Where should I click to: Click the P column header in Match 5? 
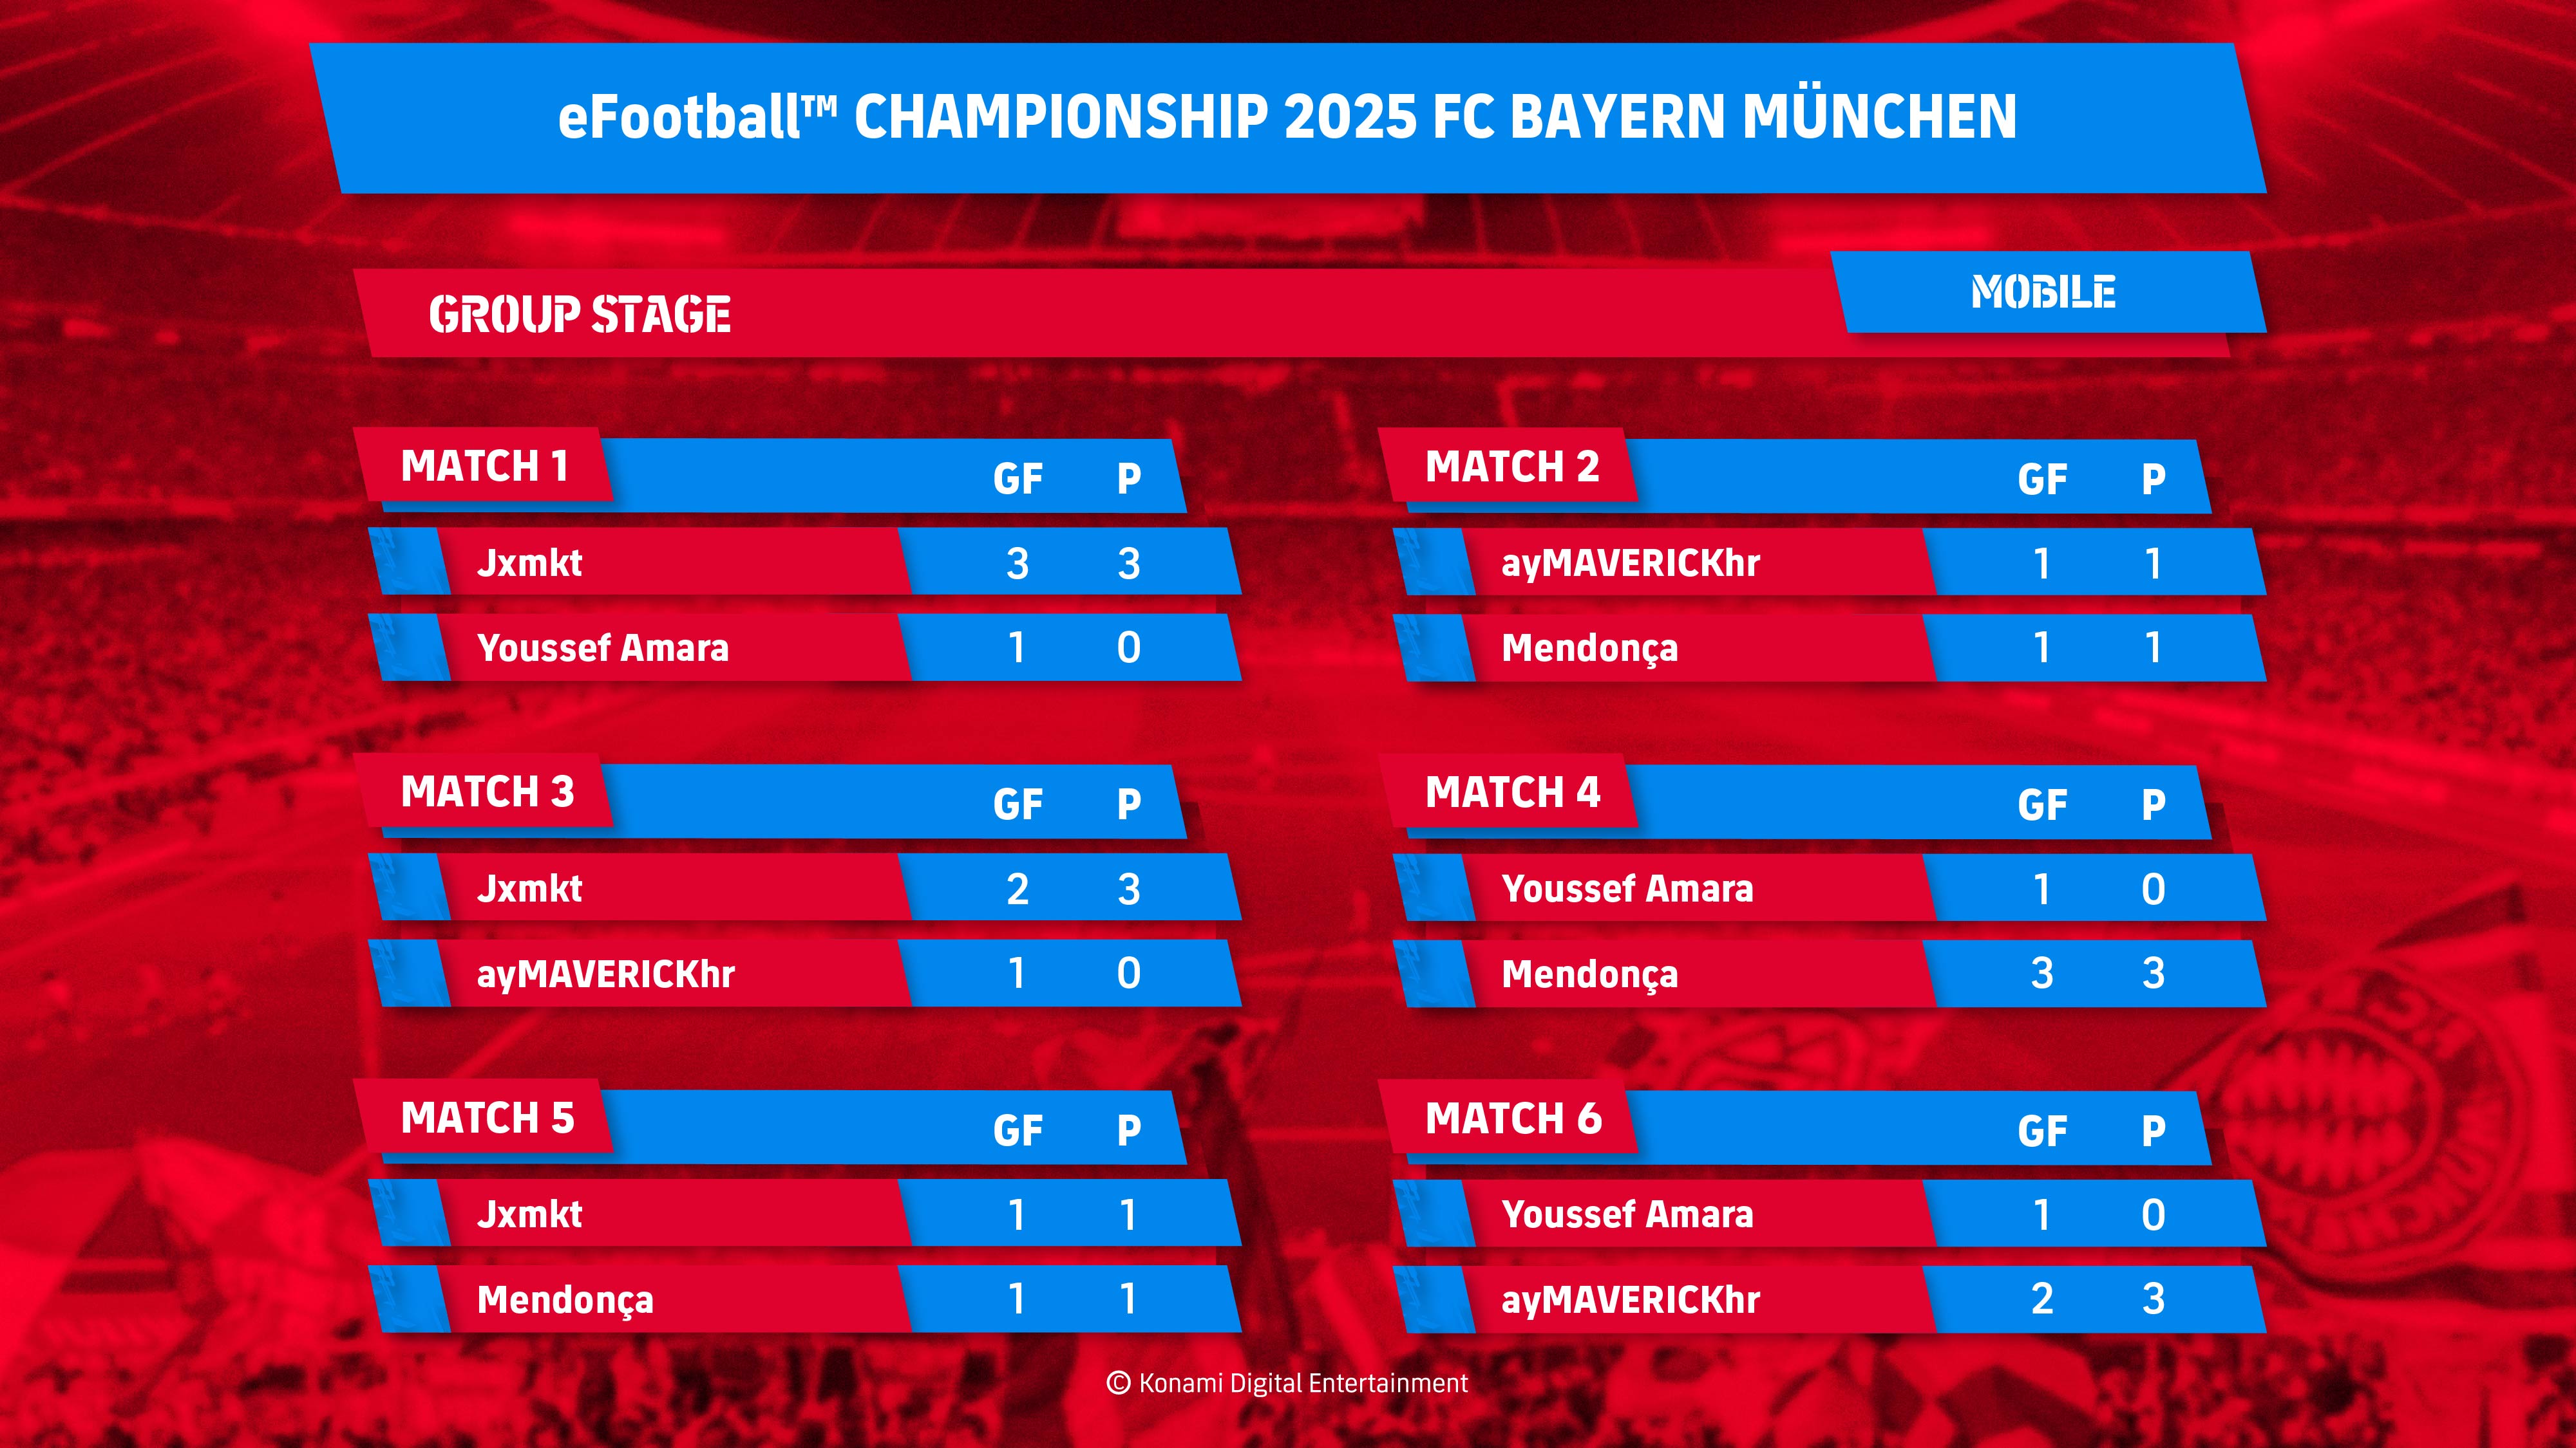coord(1129,1130)
